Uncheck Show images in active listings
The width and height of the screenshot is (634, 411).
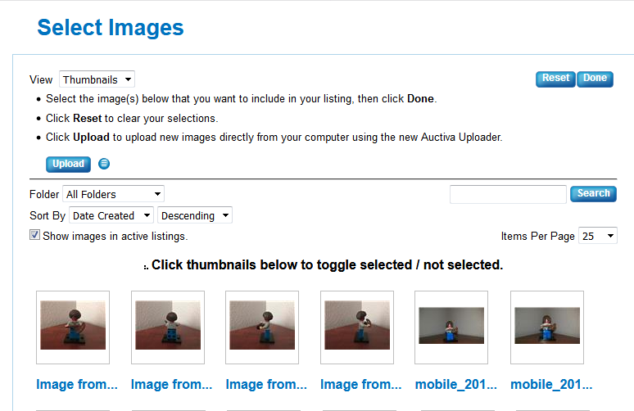click(34, 235)
